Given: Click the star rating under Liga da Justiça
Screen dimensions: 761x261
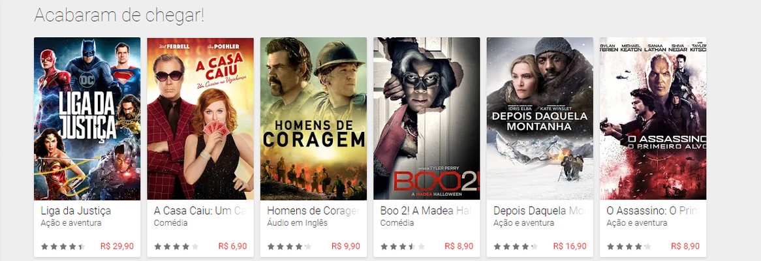Looking at the screenshot, I should coord(63,247).
